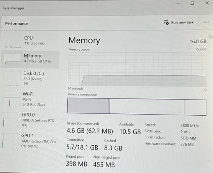Select the Memory mini graph thumbnail
Image resolution: width=213 pixels, height=173 pixels.
coord(12,59)
